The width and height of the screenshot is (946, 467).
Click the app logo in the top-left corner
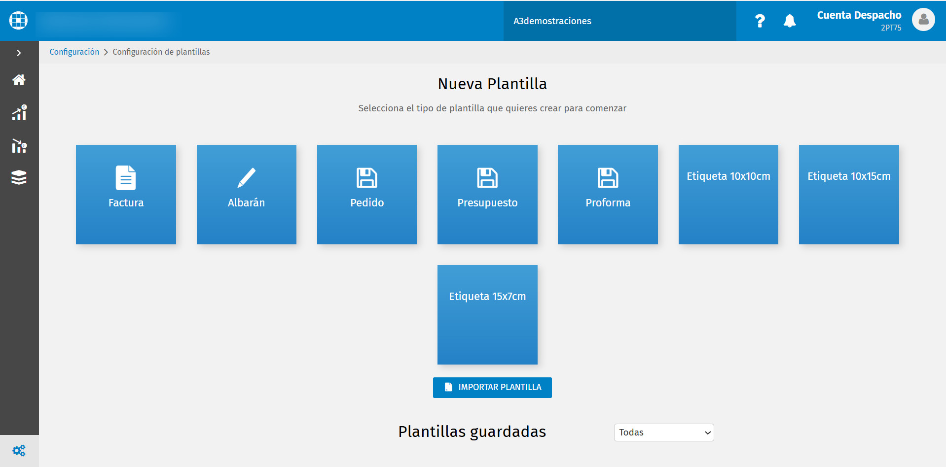(18, 21)
